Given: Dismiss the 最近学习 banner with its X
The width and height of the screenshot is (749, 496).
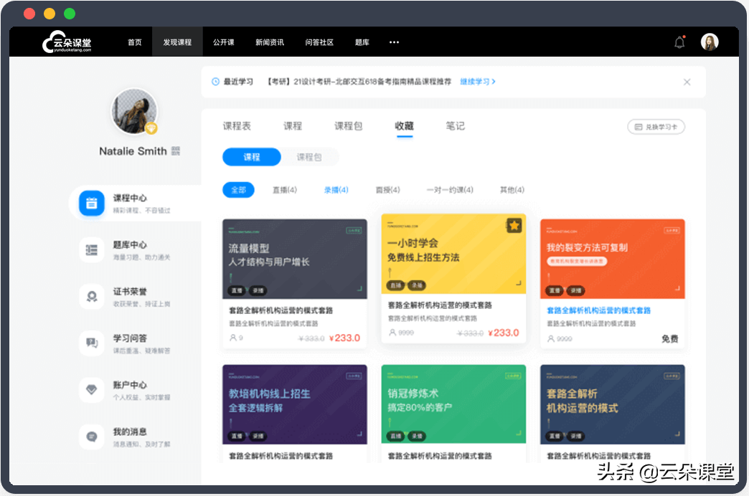Looking at the screenshot, I should click(x=687, y=82).
